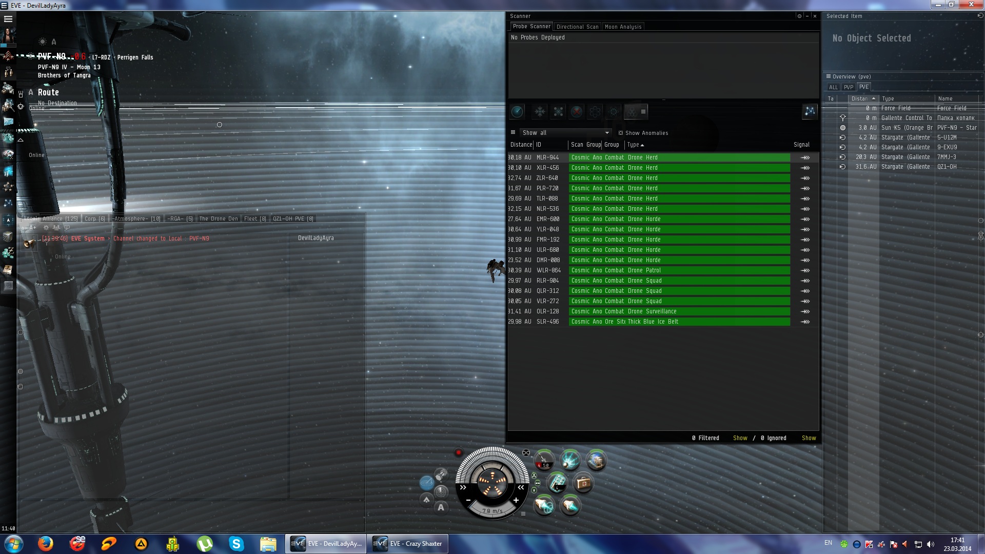Activate the first-aid kit module
Image resolution: width=985 pixels, height=554 pixels.
click(x=583, y=483)
